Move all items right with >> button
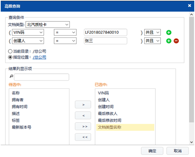Image resolution: width=195 pixels, height=157 pixels. pyautogui.click(x=83, y=126)
